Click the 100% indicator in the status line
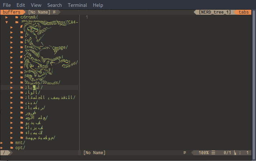Viewport: 256px width, 161px height. click(x=204, y=153)
